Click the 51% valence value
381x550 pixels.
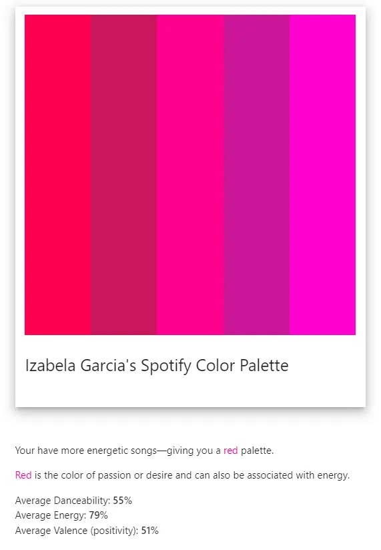[x=149, y=531]
